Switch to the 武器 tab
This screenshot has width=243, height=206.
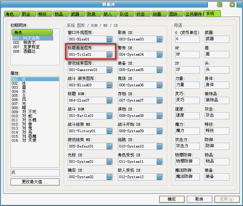(77, 14)
